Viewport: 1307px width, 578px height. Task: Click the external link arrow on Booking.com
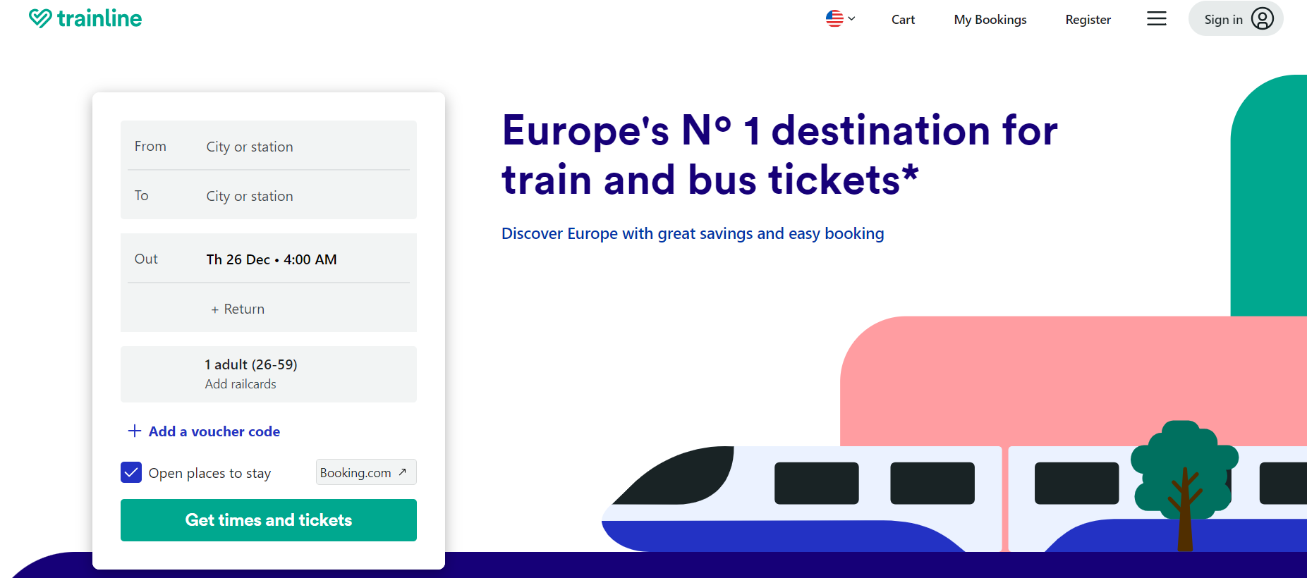click(x=403, y=472)
